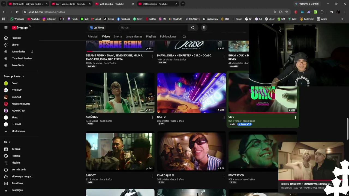Expand the Suscripciones section arrow
Image resolution: width=349 pixels, height=196 pixels.
pyautogui.click(x=23, y=76)
